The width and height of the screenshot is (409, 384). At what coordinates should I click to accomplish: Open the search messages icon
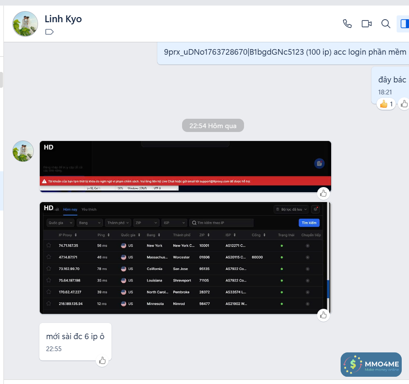386,24
